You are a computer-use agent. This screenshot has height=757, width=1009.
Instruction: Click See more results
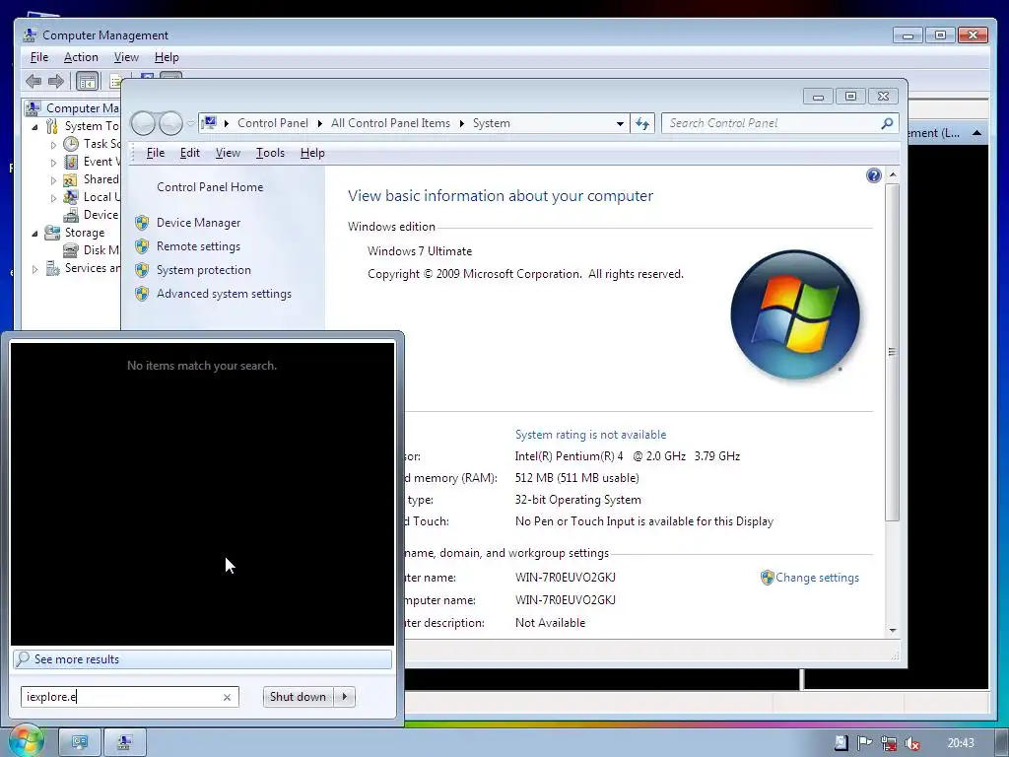click(202, 659)
